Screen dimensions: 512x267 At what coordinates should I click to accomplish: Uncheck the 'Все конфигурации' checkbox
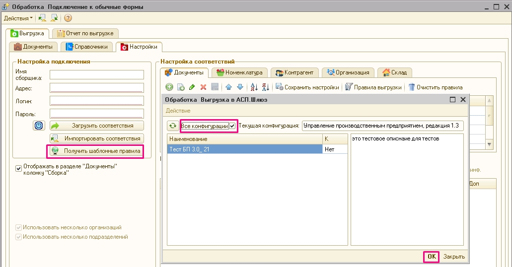pos(232,126)
